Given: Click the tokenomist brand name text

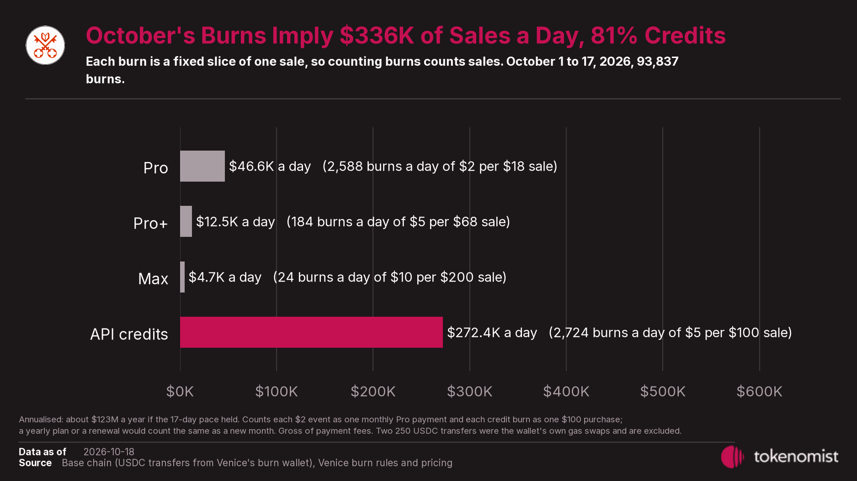Looking at the screenshot, I should pyautogui.click(x=796, y=456).
